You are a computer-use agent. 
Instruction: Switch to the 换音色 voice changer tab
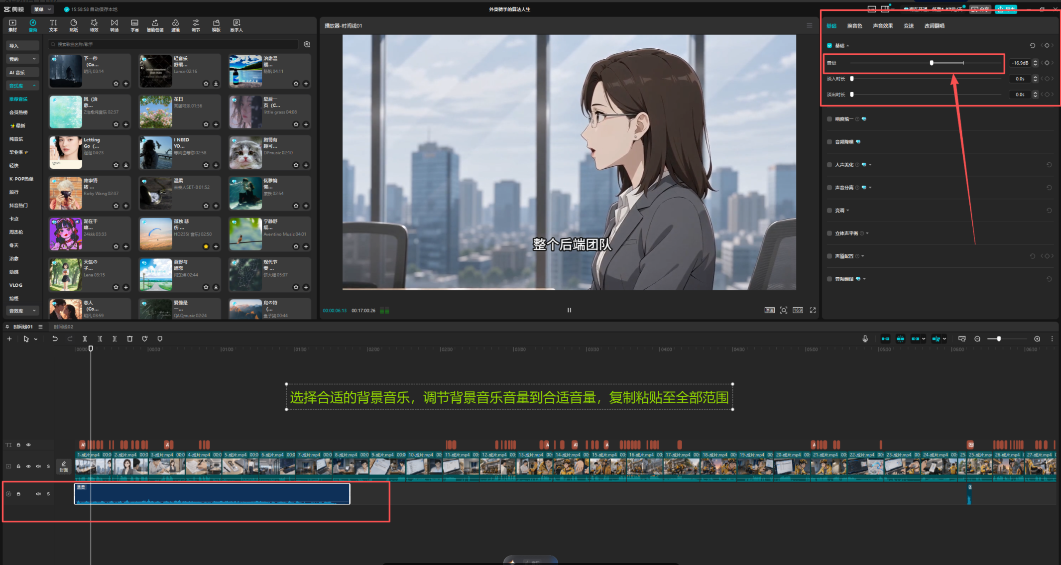click(x=854, y=26)
